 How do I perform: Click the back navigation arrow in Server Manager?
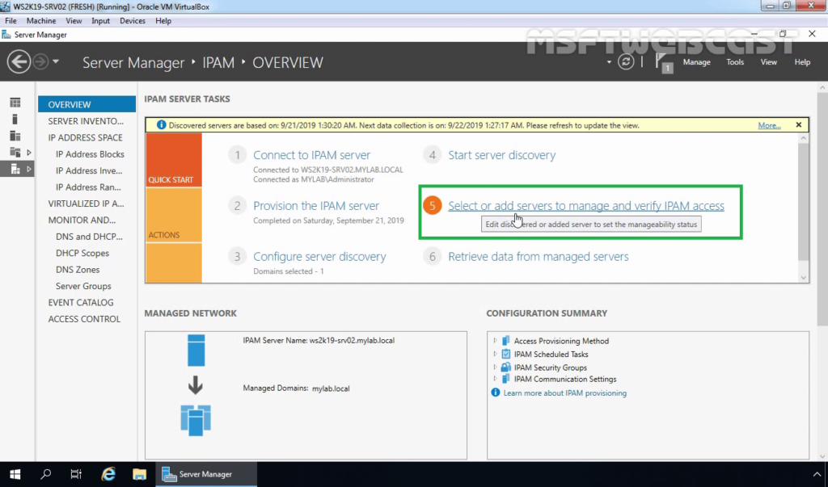click(x=19, y=61)
